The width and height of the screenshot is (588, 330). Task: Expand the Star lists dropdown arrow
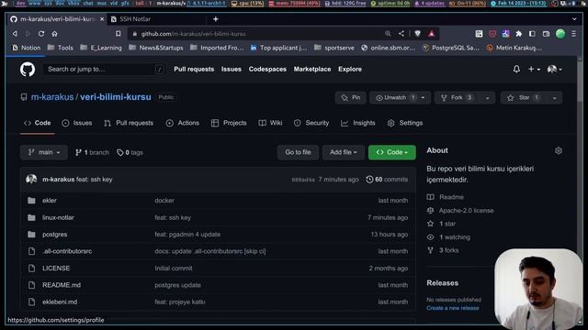click(555, 98)
